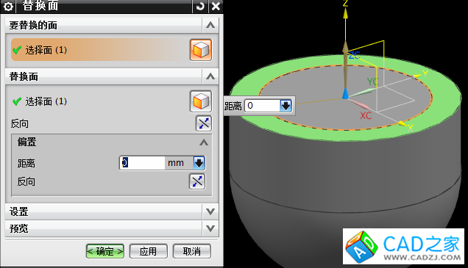
Task: Click the 取消 Cancel button
Action: [x=192, y=251]
